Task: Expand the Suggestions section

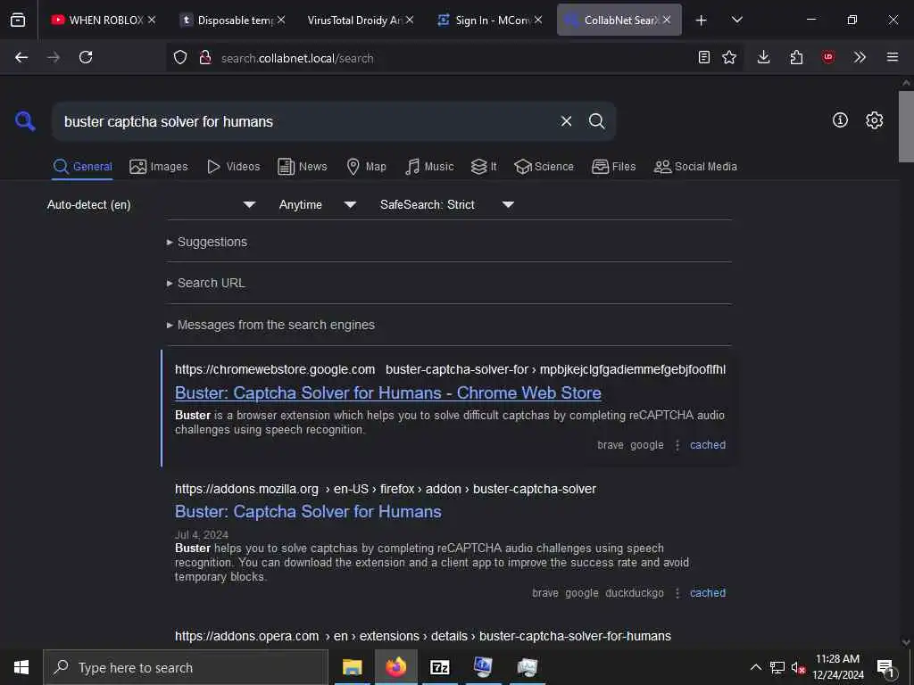Action: [207, 242]
